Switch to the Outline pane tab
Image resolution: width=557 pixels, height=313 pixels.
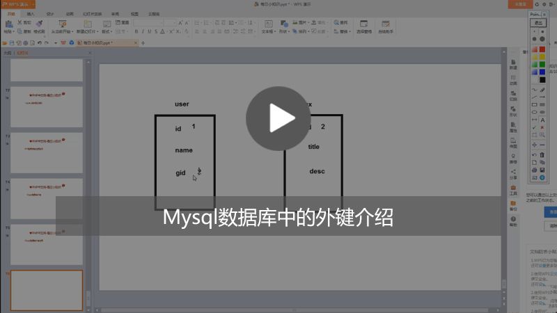[x=8, y=53]
